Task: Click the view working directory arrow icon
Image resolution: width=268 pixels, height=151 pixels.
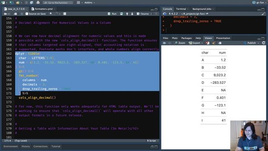Action: (x=207, y=14)
